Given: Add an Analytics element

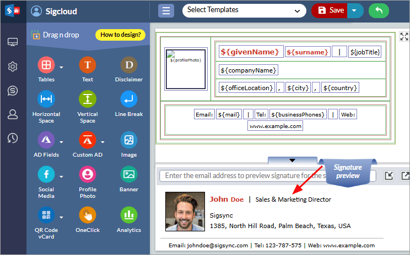Looking at the screenshot, I should click(129, 215).
